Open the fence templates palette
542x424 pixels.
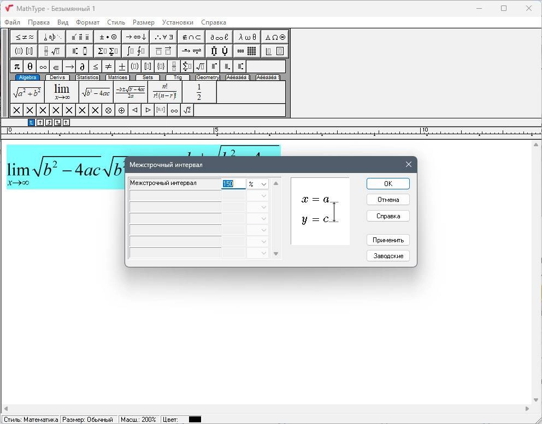click(24, 51)
